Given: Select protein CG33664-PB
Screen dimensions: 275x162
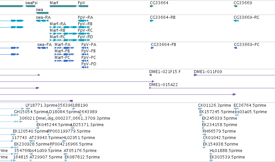Looking at the screenshot, I should coord(153,48).
